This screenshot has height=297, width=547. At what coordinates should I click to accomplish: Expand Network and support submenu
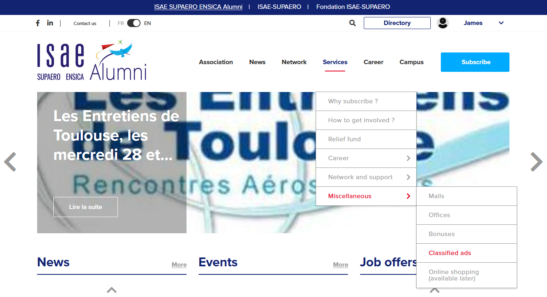(x=366, y=177)
